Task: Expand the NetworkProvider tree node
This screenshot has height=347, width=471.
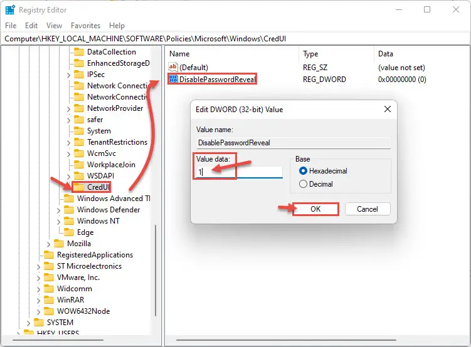Action: pyautogui.click(x=68, y=109)
